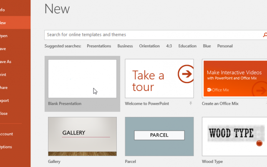Select the Parcel theme thumbnail
The image size is (267, 167).
159,137
